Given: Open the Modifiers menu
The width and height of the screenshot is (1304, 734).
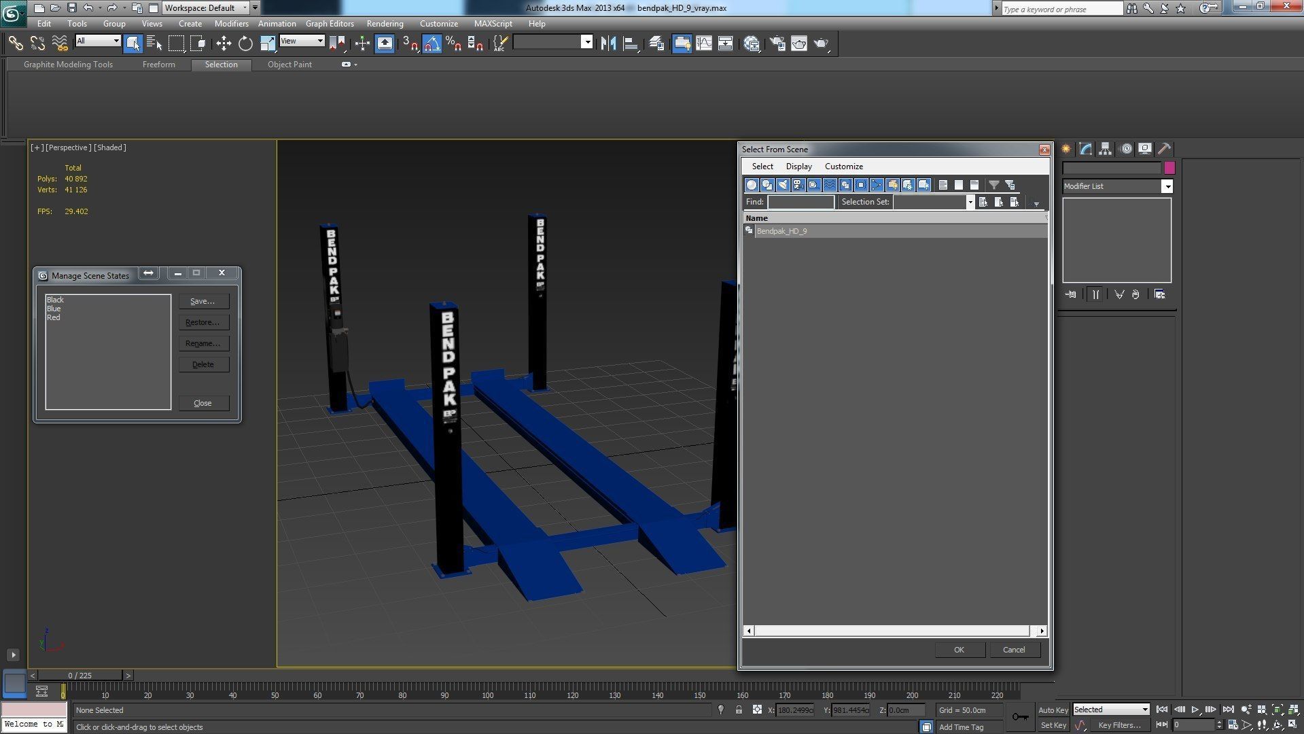Looking at the screenshot, I should [x=231, y=24].
